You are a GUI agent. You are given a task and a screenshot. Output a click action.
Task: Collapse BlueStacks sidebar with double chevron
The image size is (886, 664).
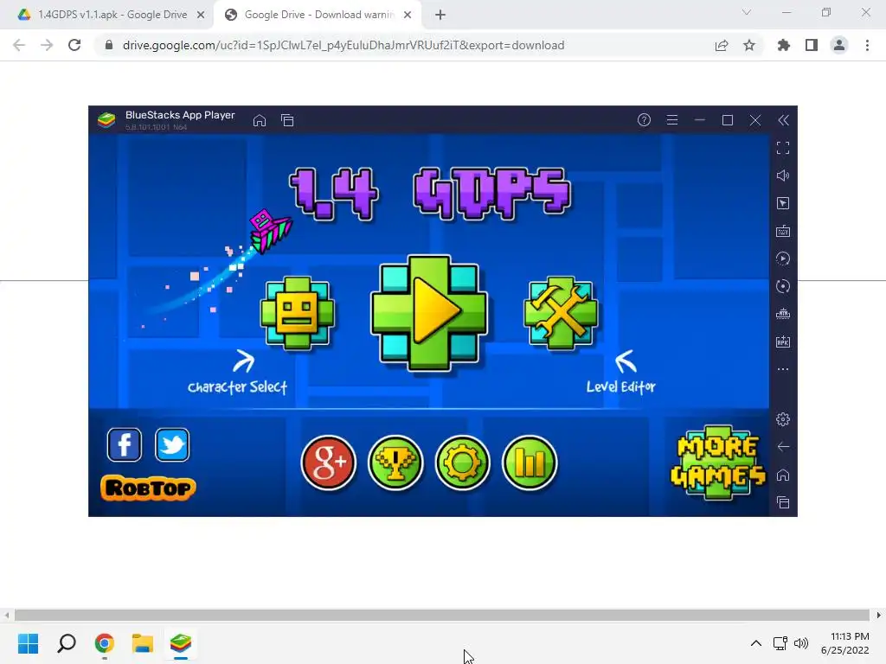tap(783, 119)
